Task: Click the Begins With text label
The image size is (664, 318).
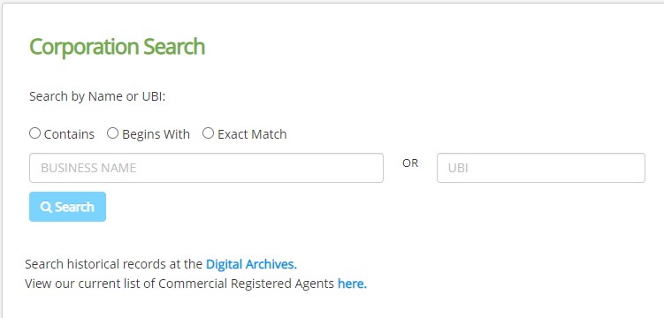Action: click(156, 134)
